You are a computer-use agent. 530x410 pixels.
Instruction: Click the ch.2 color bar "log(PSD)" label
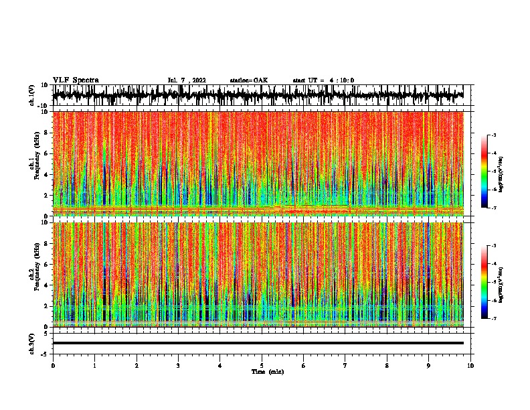501,285
